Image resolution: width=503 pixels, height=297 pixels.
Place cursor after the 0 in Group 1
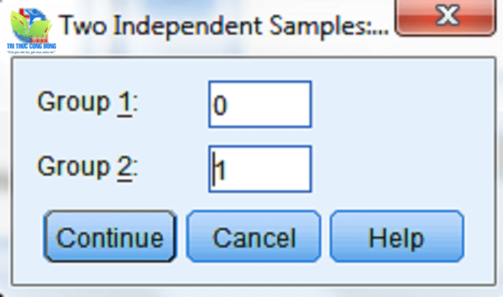click(x=229, y=106)
